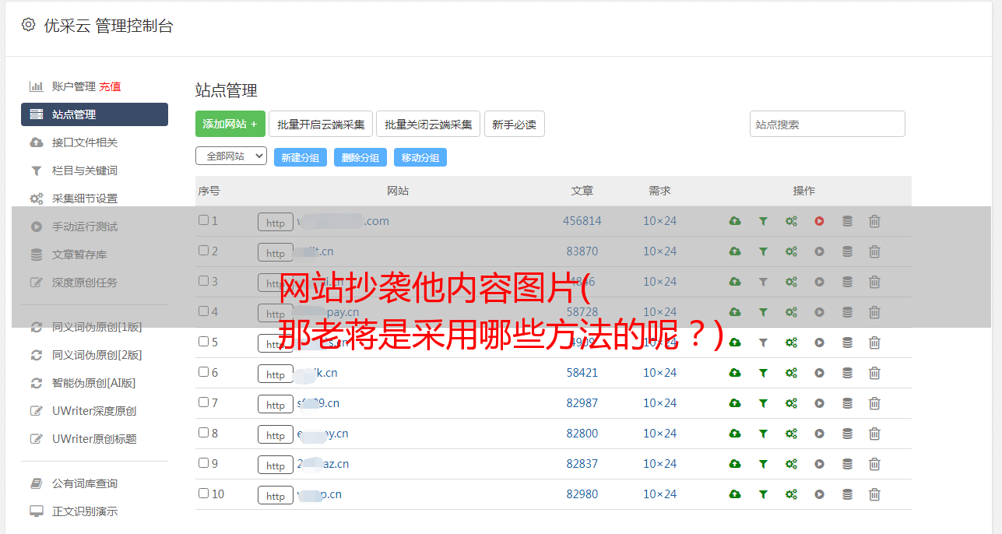Click the settings gear icon beside 优采云 title
Screen dimensions: 1002x534
tap(28, 25)
